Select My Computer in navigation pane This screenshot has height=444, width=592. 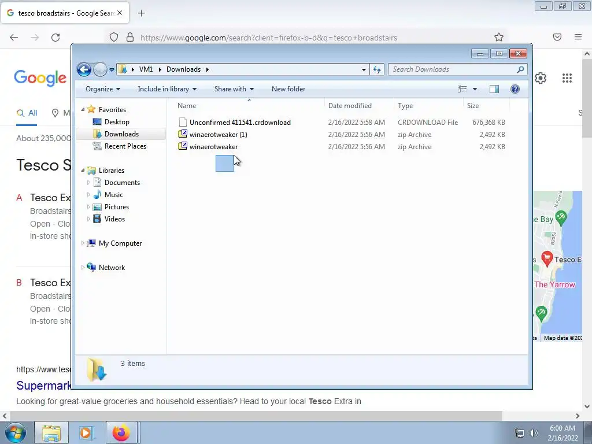tap(120, 243)
